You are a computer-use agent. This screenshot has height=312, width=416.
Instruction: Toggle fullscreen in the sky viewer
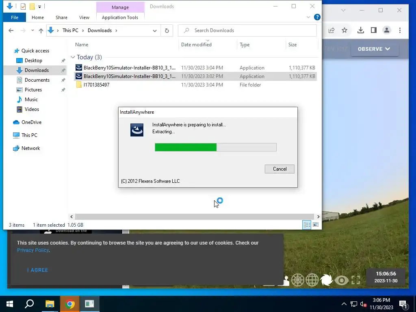(x=355, y=280)
